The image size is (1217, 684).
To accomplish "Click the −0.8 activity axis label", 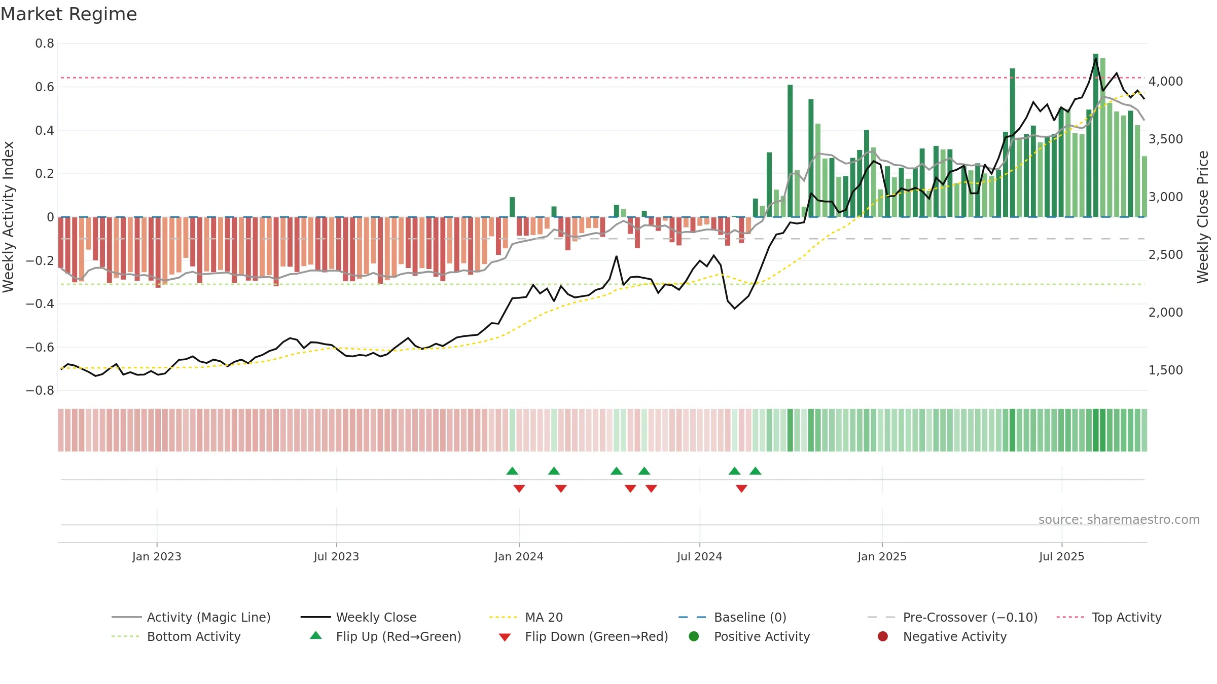I will pyautogui.click(x=40, y=391).
